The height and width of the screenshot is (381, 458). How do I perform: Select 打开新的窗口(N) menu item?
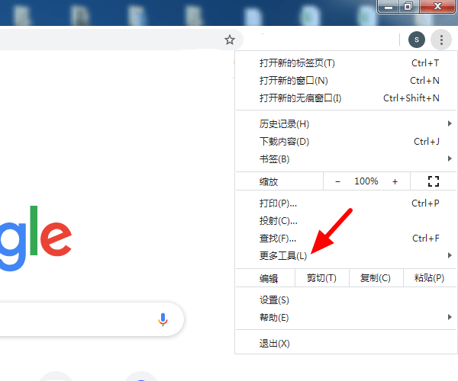(x=346, y=81)
